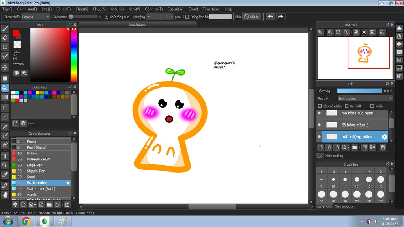
Task: Adjust the Độ trong opacity slider
Action: pyautogui.click(x=359, y=91)
